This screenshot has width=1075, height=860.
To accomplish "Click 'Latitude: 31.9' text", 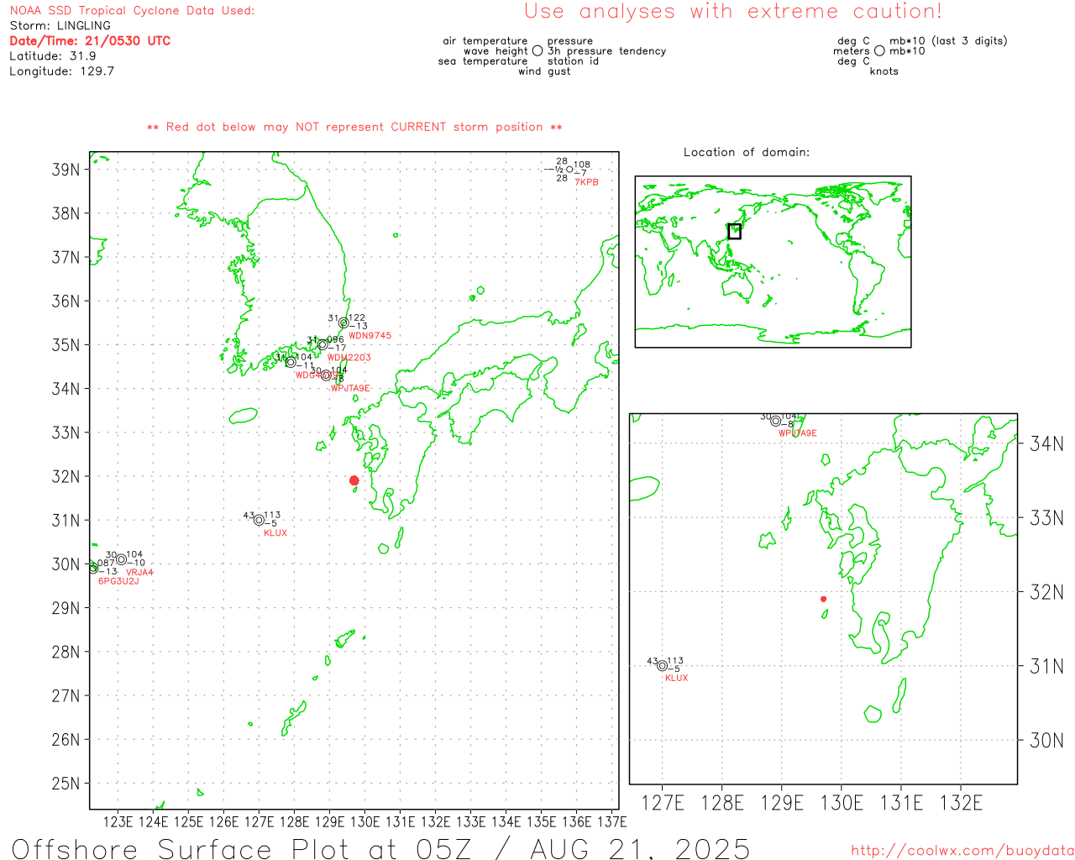I will pyautogui.click(x=52, y=56).
